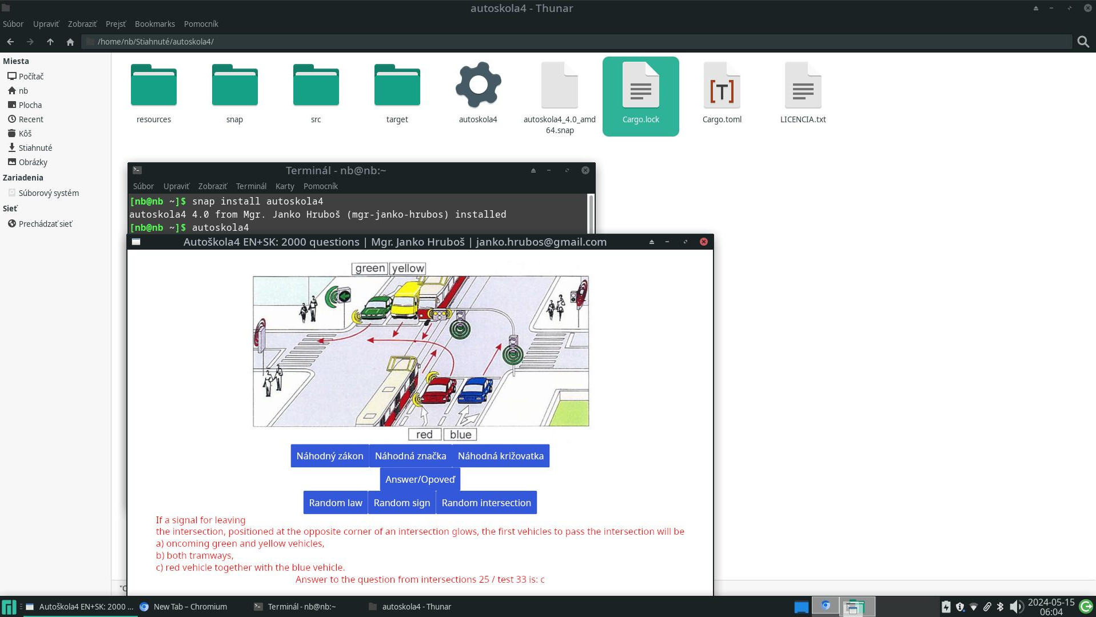Click the path location bar field

[572, 42]
